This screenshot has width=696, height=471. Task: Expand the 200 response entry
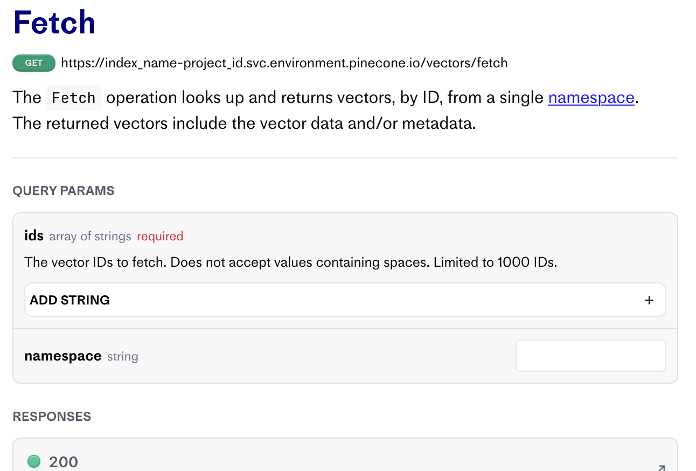(x=64, y=462)
